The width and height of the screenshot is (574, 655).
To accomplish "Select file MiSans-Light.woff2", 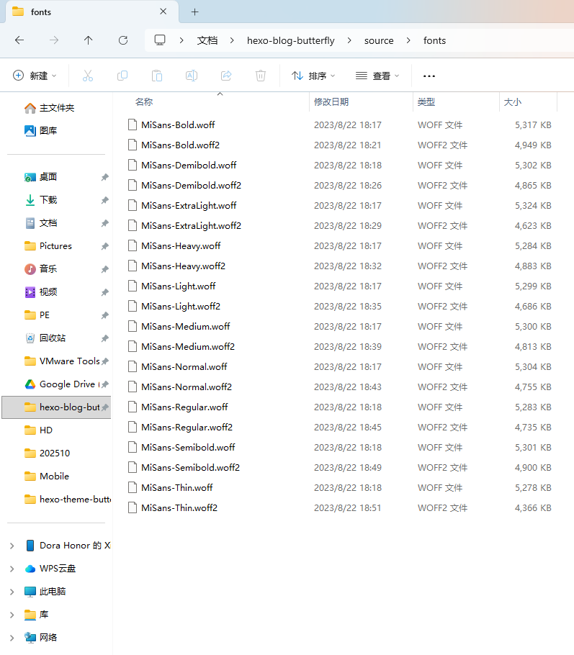I will (x=181, y=306).
